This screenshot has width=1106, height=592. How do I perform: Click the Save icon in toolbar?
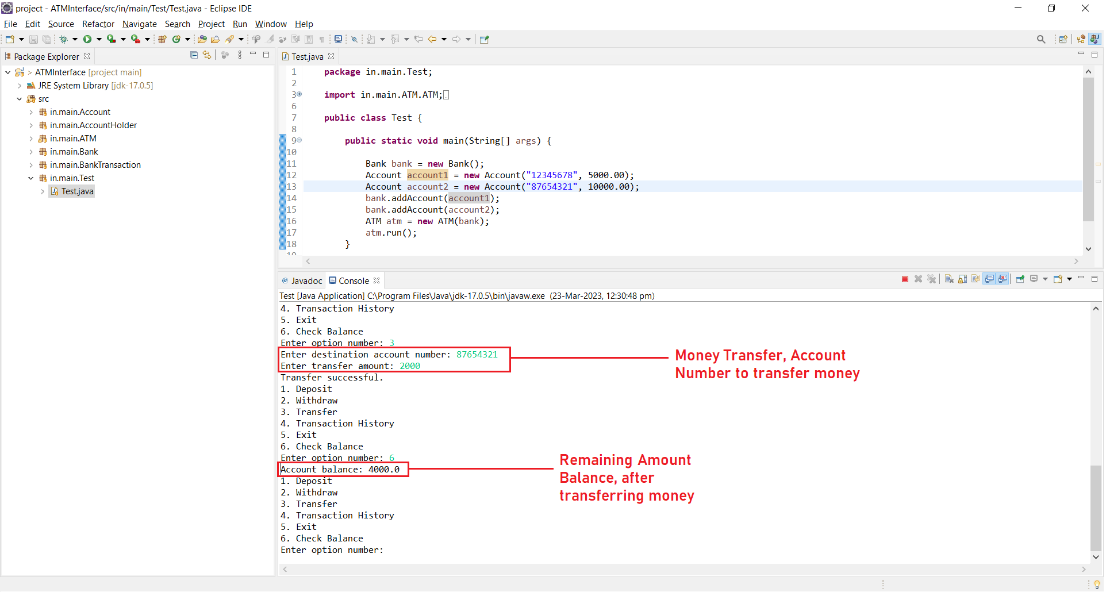click(x=33, y=39)
